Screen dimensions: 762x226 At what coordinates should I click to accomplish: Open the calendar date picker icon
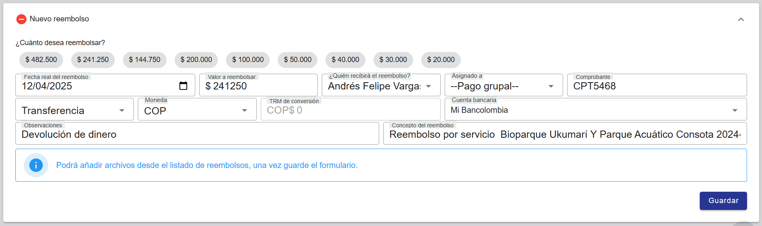(x=183, y=86)
